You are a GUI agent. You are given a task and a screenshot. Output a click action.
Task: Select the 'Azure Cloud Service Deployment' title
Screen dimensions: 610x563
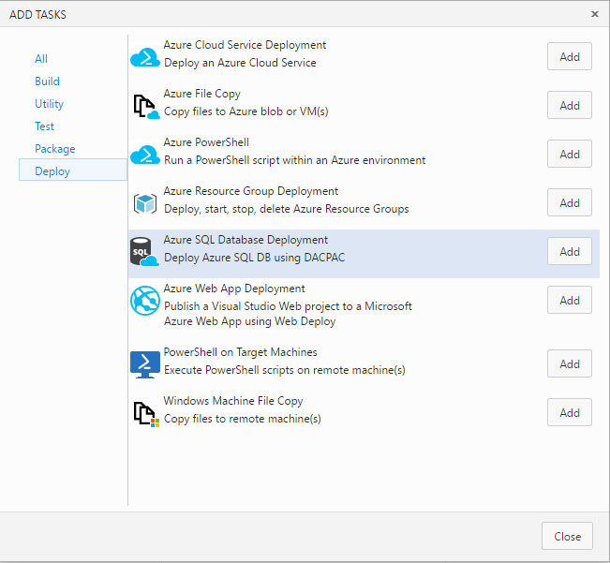(245, 45)
